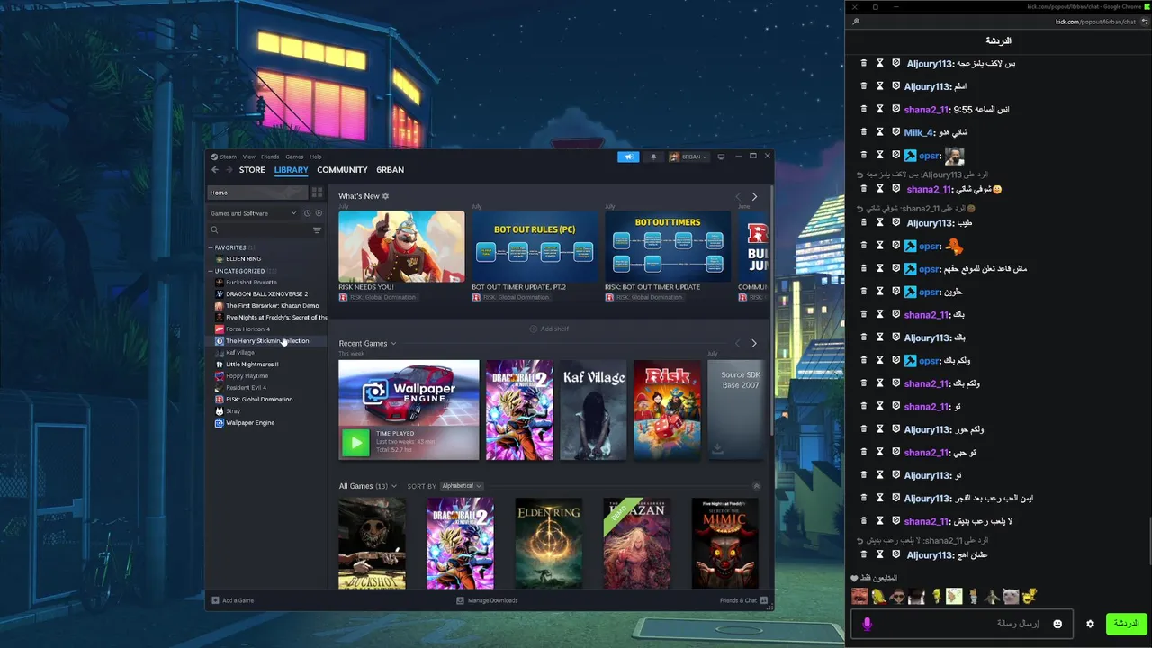
Task: Open chat settings gear in Kick
Action: (1090, 624)
